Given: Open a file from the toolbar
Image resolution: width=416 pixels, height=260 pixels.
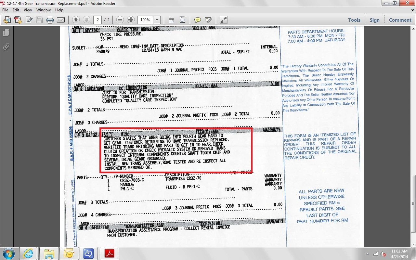Looking at the screenshot, I should click(7, 20).
